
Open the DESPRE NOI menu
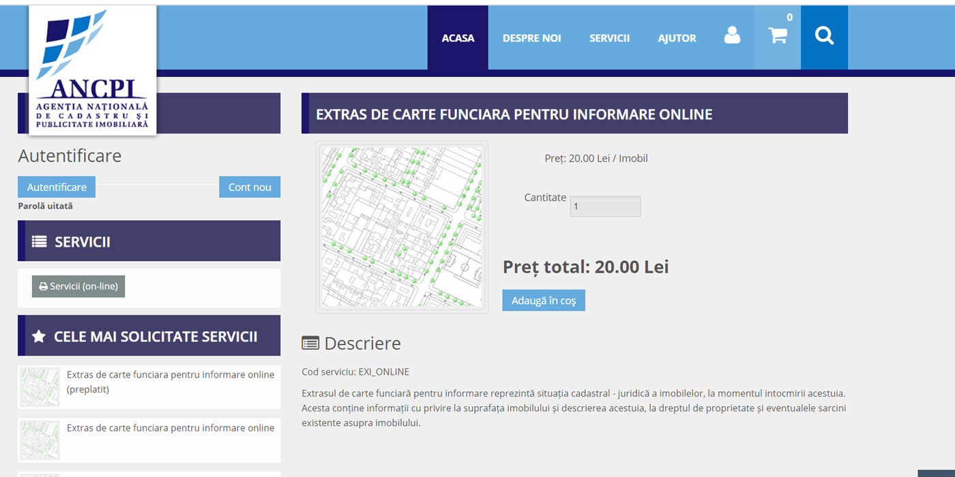tap(532, 37)
